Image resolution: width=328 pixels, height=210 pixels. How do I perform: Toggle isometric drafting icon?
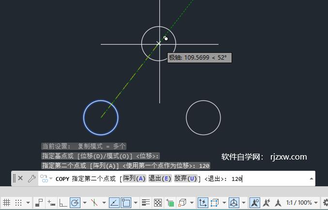coord(94,202)
